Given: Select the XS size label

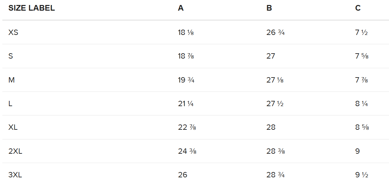Looking at the screenshot, I should [13, 32].
